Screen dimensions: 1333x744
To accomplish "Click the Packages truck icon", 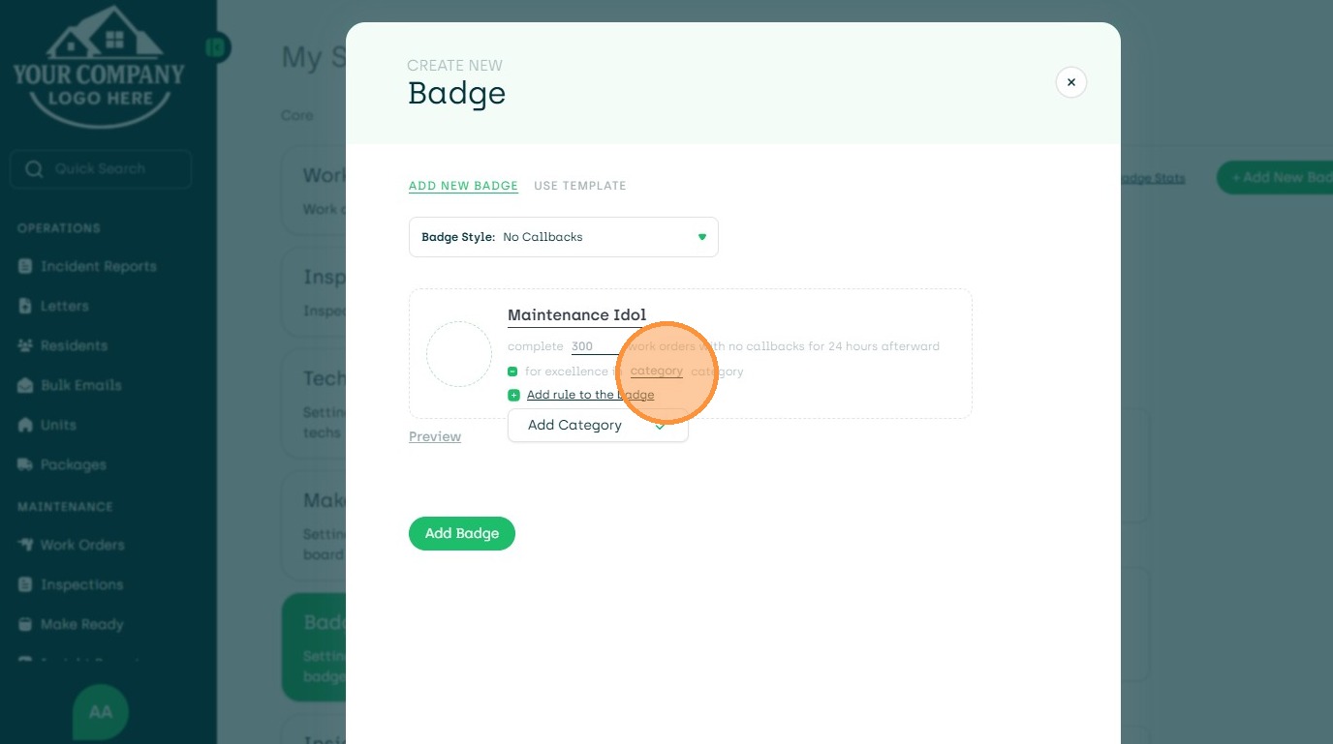I will coord(26,464).
